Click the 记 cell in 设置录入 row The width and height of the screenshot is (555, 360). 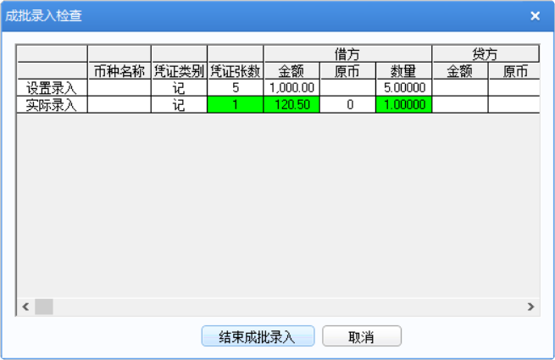pyautogui.click(x=179, y=87)
